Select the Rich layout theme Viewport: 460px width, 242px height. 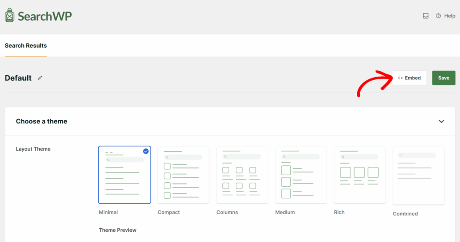click(360, 175)
